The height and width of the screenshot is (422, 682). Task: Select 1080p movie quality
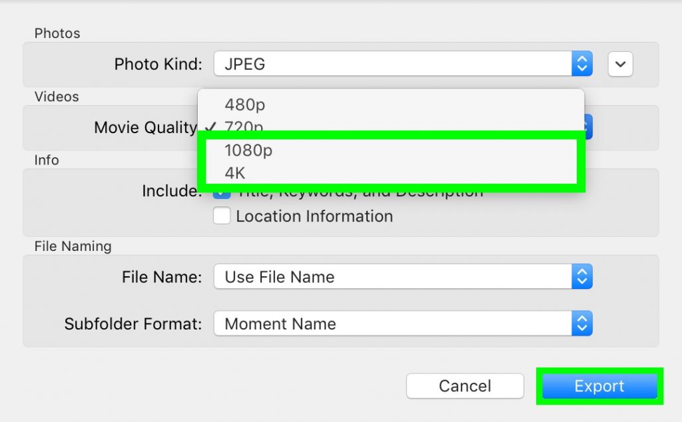click(x=391, y=150)
